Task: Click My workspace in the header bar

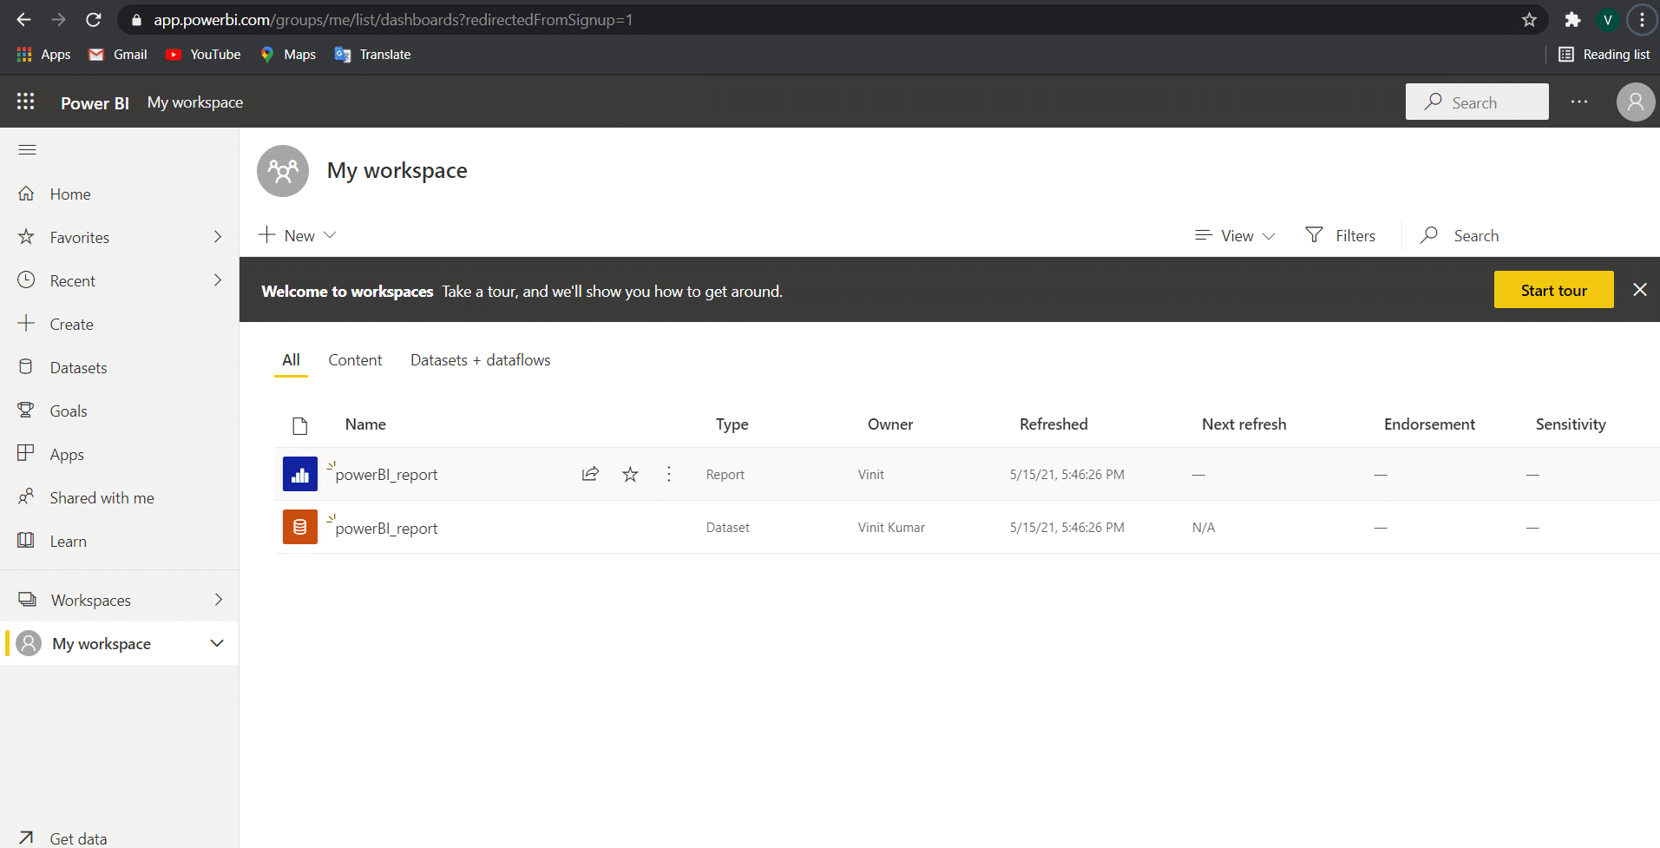Action: 194,102
